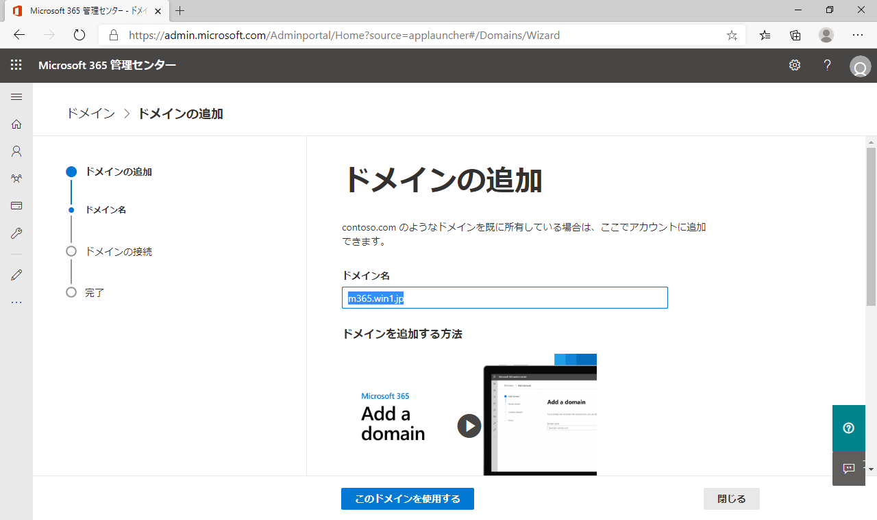The image size is (877, 520).
Task: Click the ドメイン名 input field
Action: tap(505, 298)
